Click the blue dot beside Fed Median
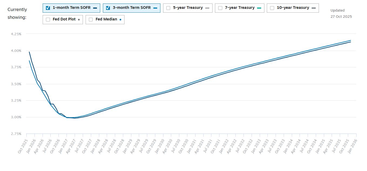This screenshot has height=171, width=367. 120,20
